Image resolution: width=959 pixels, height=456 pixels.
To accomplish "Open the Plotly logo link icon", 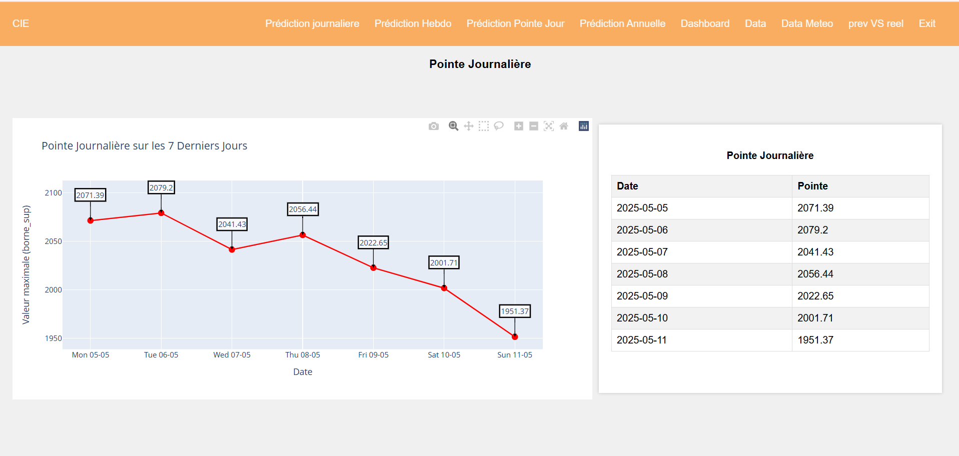I will 584,126.
